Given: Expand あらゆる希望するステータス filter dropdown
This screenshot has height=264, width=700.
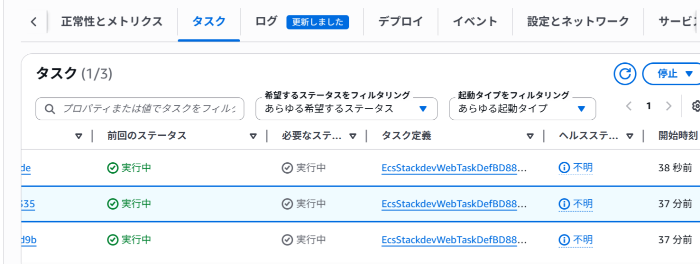Looking at the screenshot, I should click(x=346, y=108).
